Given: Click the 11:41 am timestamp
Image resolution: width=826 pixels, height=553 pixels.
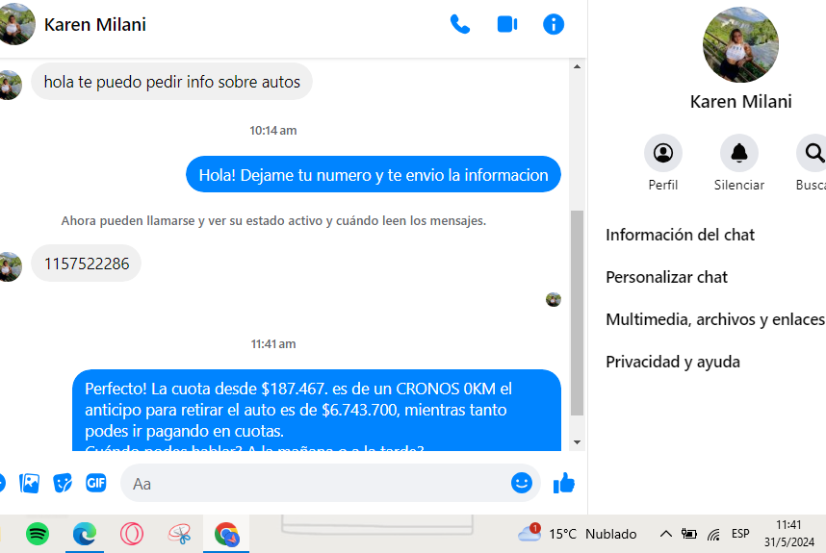Looking at the screenshot, I should pyautogui.click(x=272, y=344).
